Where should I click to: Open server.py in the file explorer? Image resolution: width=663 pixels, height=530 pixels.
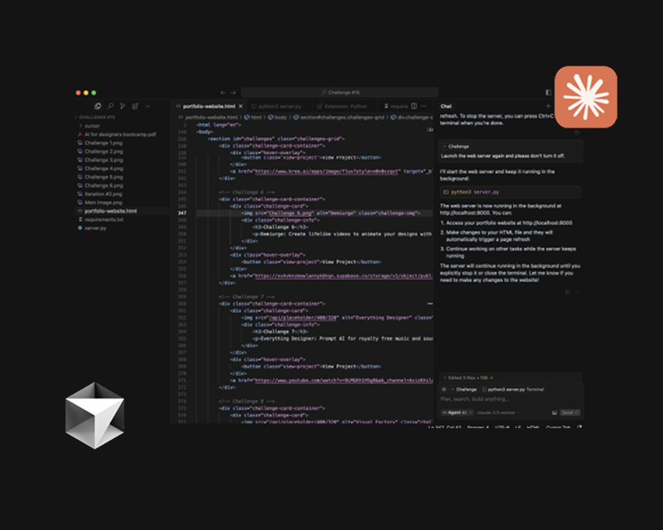click(x=96, y=229)
